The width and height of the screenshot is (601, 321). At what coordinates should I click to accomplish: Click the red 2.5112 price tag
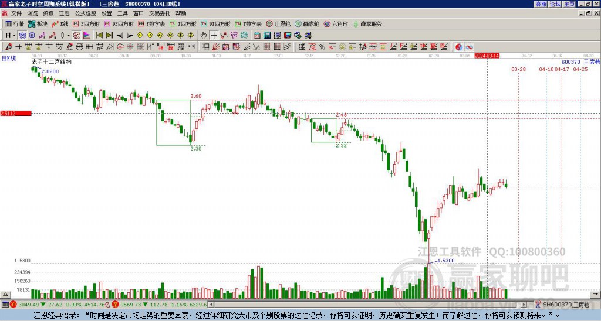pyautogui.click(x=16, y=113)
